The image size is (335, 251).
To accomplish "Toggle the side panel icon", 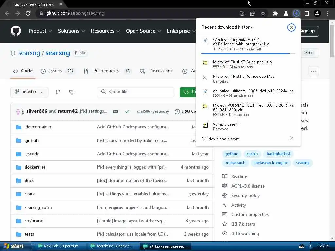I will point(307,13).
